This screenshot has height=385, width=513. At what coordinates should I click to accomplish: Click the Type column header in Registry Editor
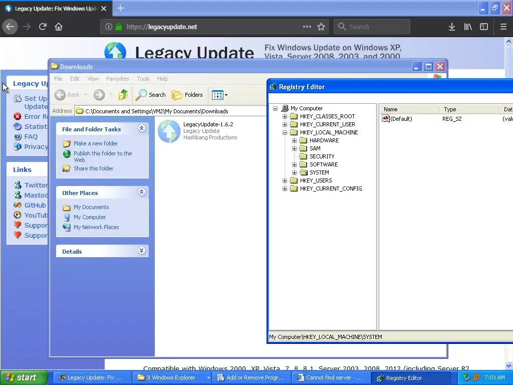tap(469, 109)
